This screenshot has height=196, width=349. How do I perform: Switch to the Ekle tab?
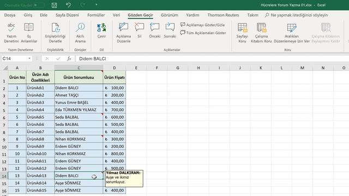44,15
